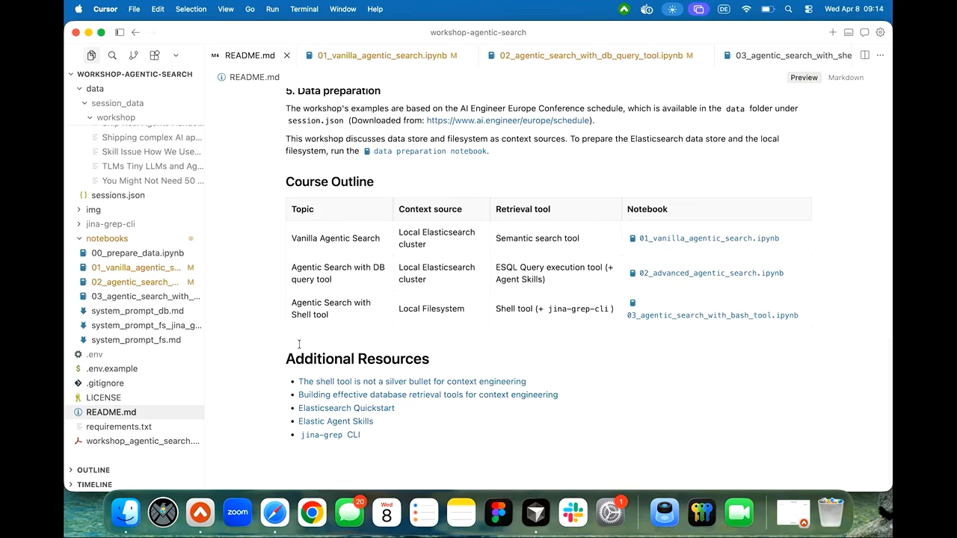This screenshot has width=957, height=538.
Task: Open 03_agentic_search_with_bash_tool.ipynb table link
Action: click(x=713, y=315)
